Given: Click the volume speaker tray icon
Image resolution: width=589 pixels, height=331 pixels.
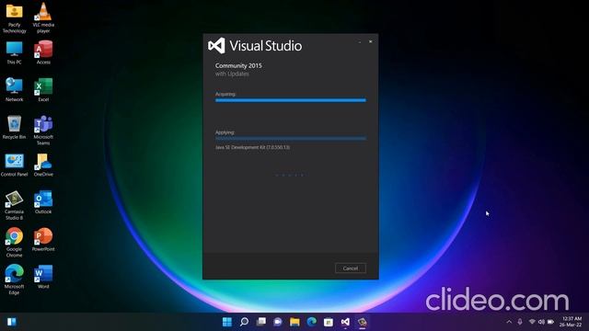Looking at the screenshot, I should 541,322.
